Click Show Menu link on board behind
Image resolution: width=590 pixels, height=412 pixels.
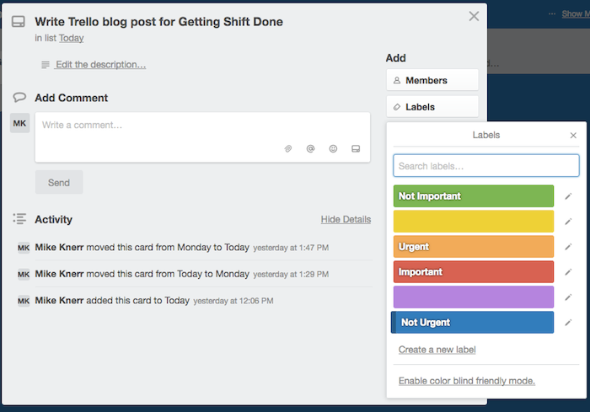coord(576,14)
